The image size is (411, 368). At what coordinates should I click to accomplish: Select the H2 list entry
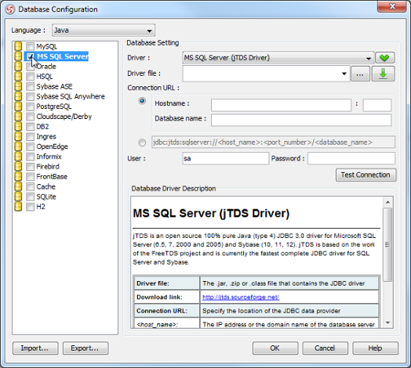(x=41, y=207)
